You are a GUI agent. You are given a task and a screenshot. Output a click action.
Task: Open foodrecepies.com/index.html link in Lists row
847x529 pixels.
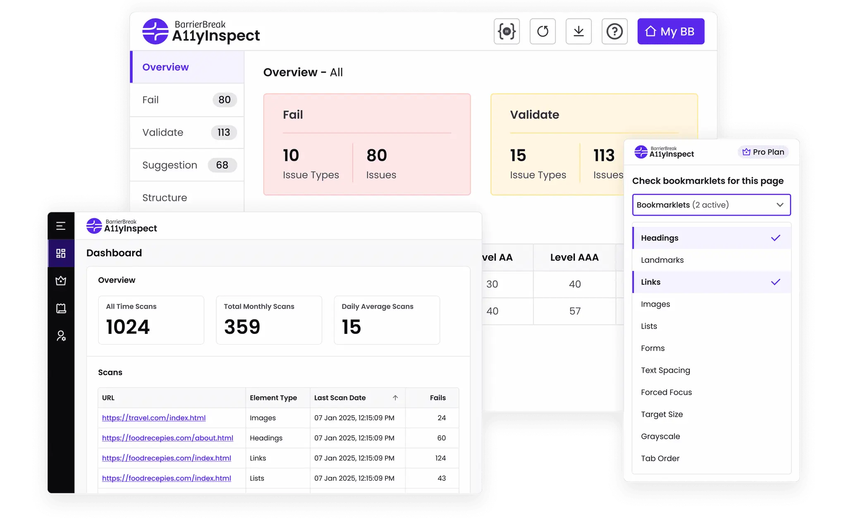point(167,478)
